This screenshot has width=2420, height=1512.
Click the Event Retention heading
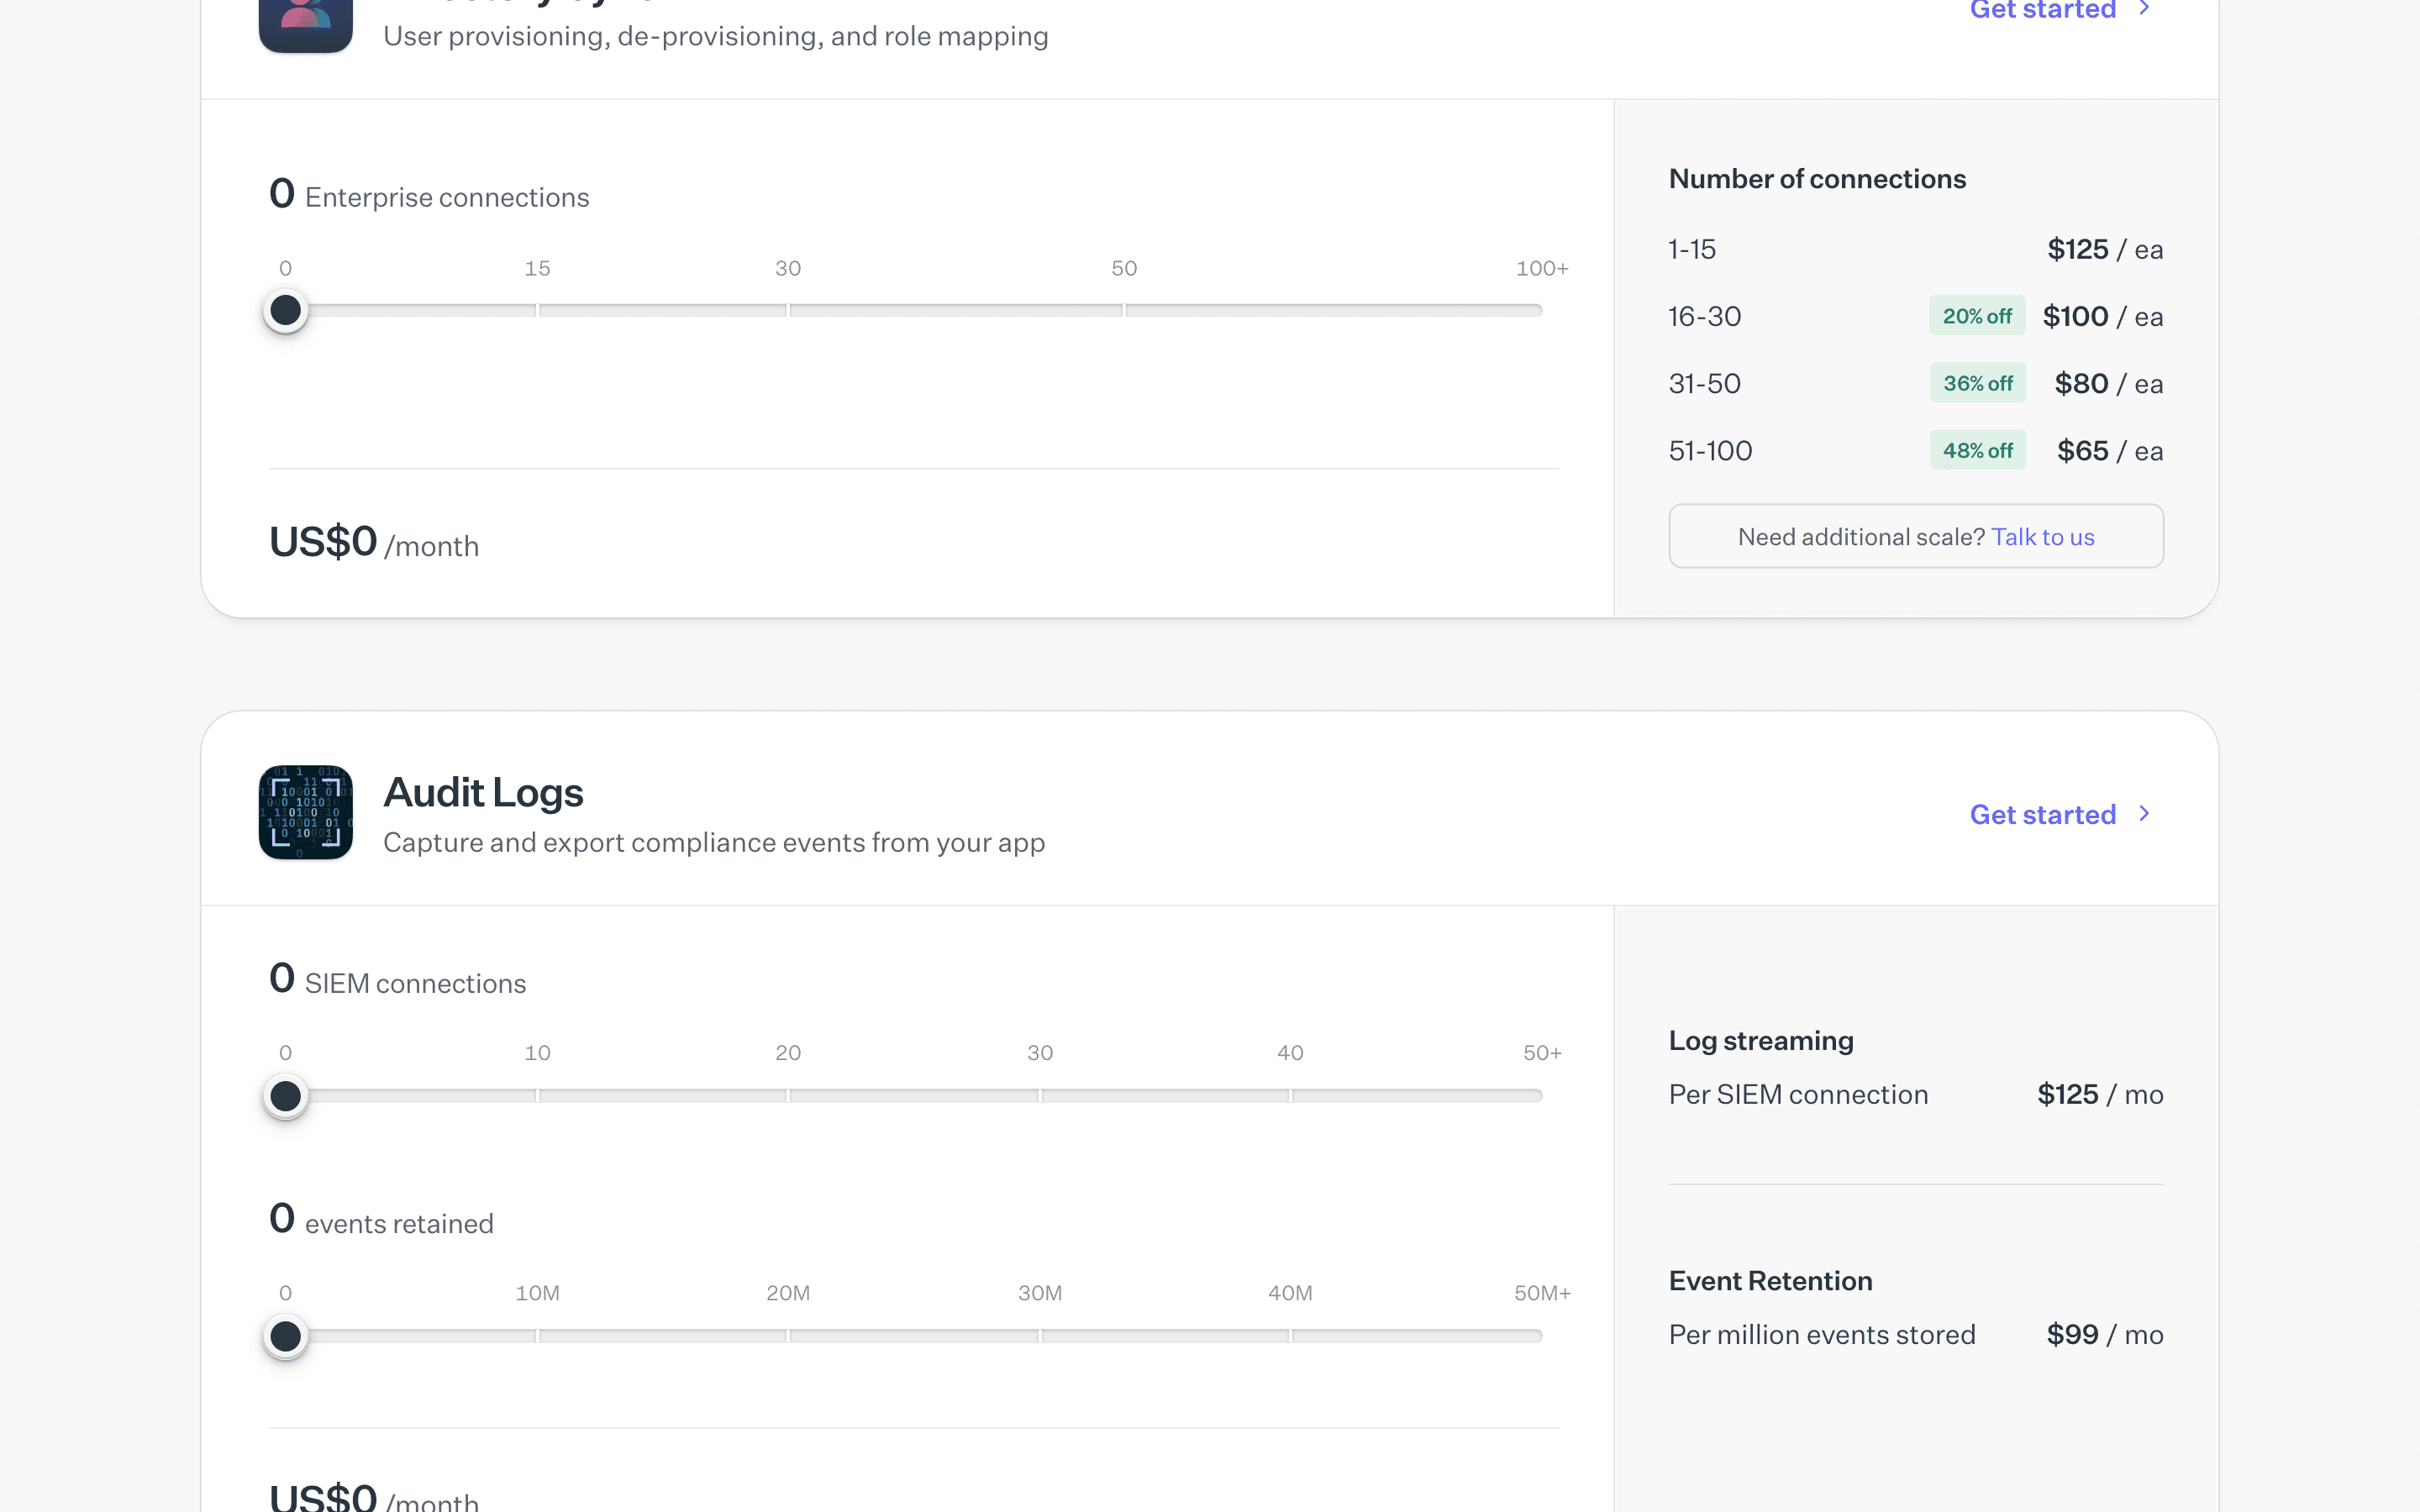pyautogui.click(x=1770, y=1281)
